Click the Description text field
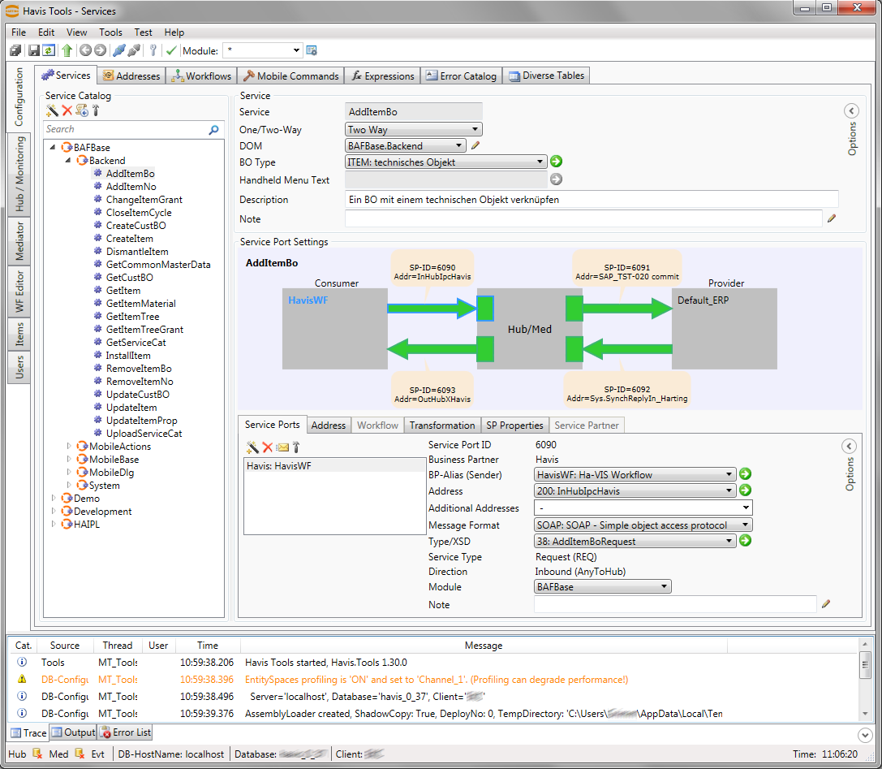 (x=591, y=199)
